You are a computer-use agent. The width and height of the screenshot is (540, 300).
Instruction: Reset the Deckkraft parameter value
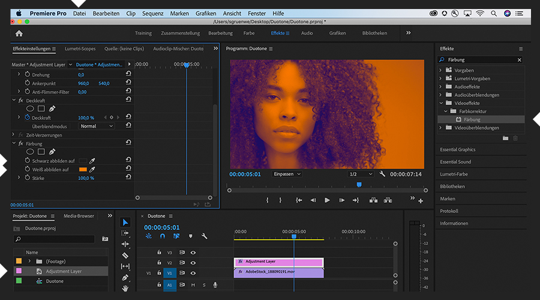point(128,118)
